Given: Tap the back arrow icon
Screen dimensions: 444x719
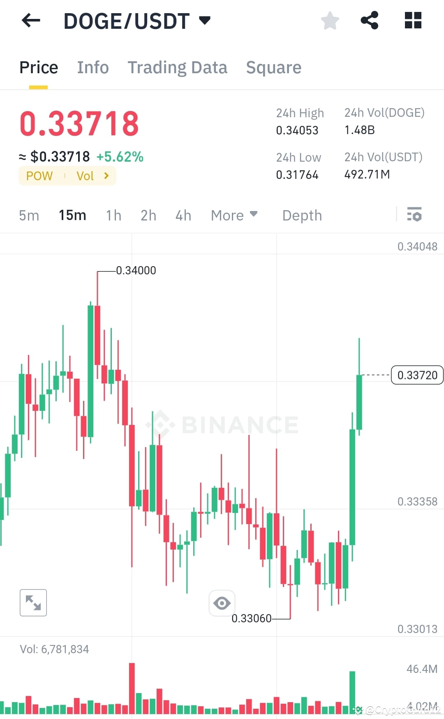Looking at the screenshot, I should point(30,20).
